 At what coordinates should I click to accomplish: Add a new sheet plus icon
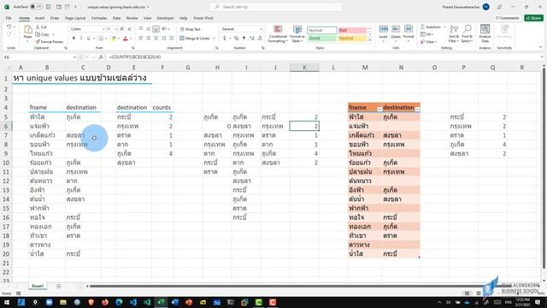(59, 286)
